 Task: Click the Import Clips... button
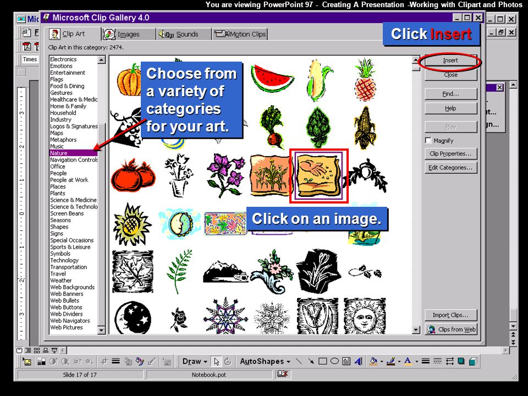coord(450,315)
